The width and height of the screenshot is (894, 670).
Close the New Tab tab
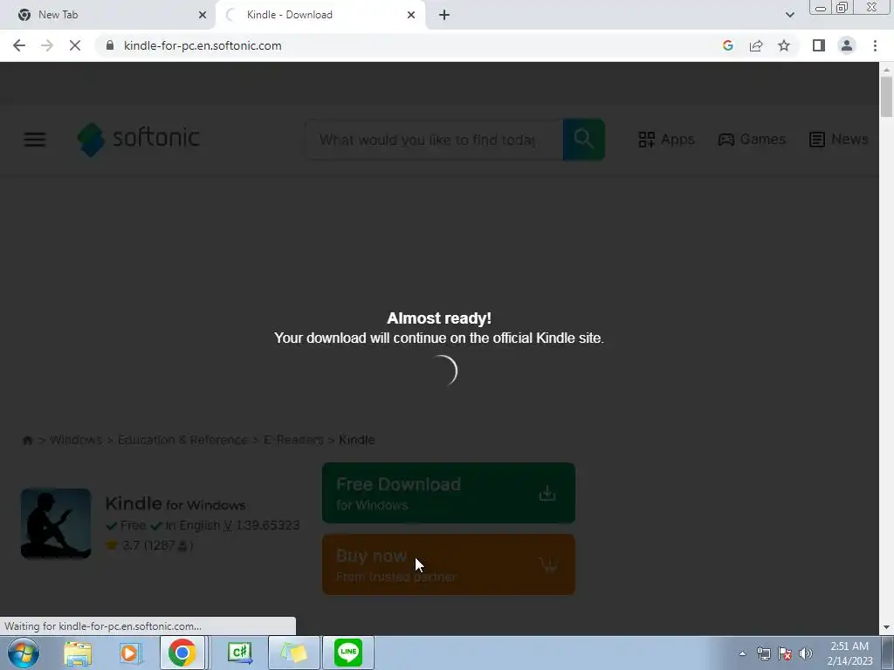tap(203, 15)
